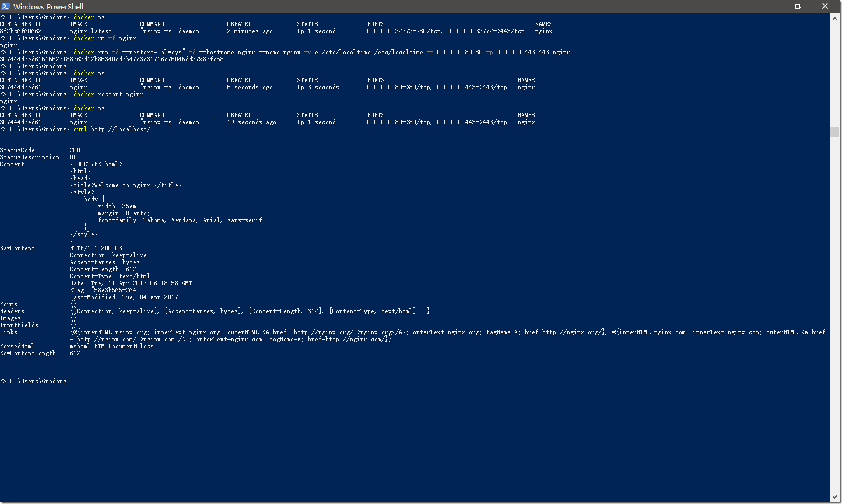The height and width of the screenshot is (504, 842).
Task: Click the '2 minutes ago' created value
Action: tap(250, 32)
